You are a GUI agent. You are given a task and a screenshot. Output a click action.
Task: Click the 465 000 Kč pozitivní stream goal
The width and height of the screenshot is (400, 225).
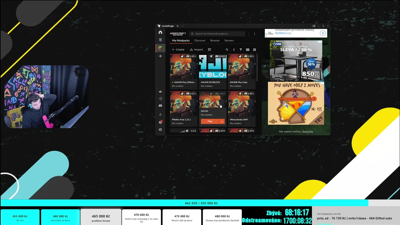[101, 217]
